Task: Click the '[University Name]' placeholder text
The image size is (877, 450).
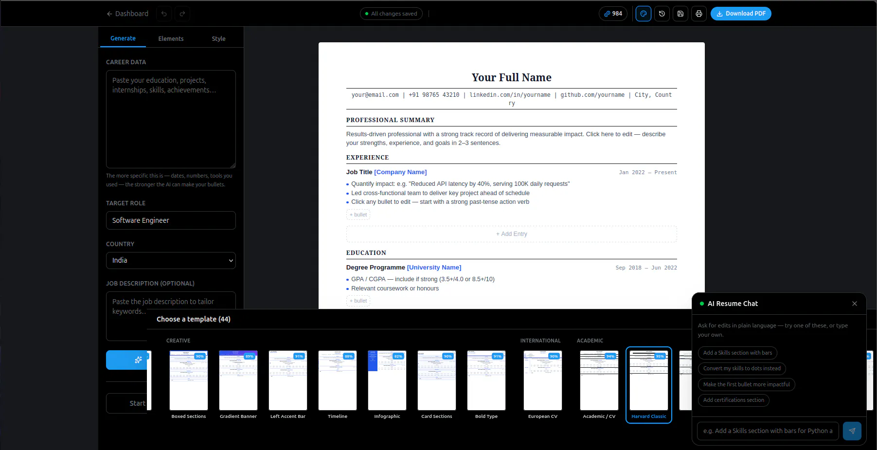Action: [434, 268]
